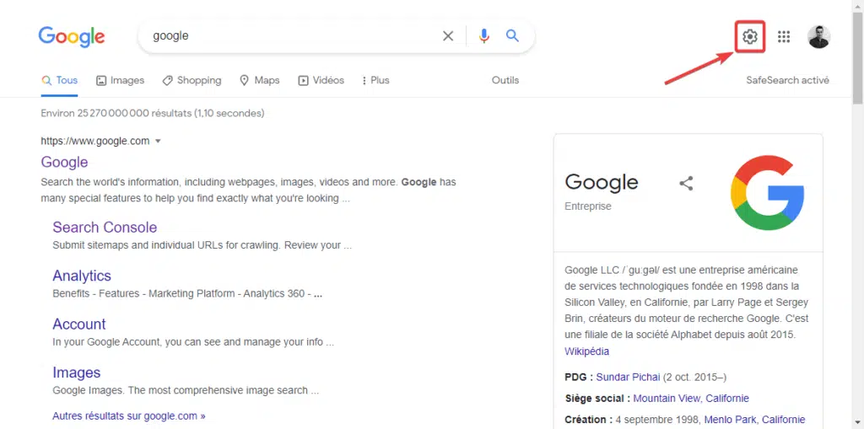
Task: Open the settings gear icon
Action: (x=749, y=37)
